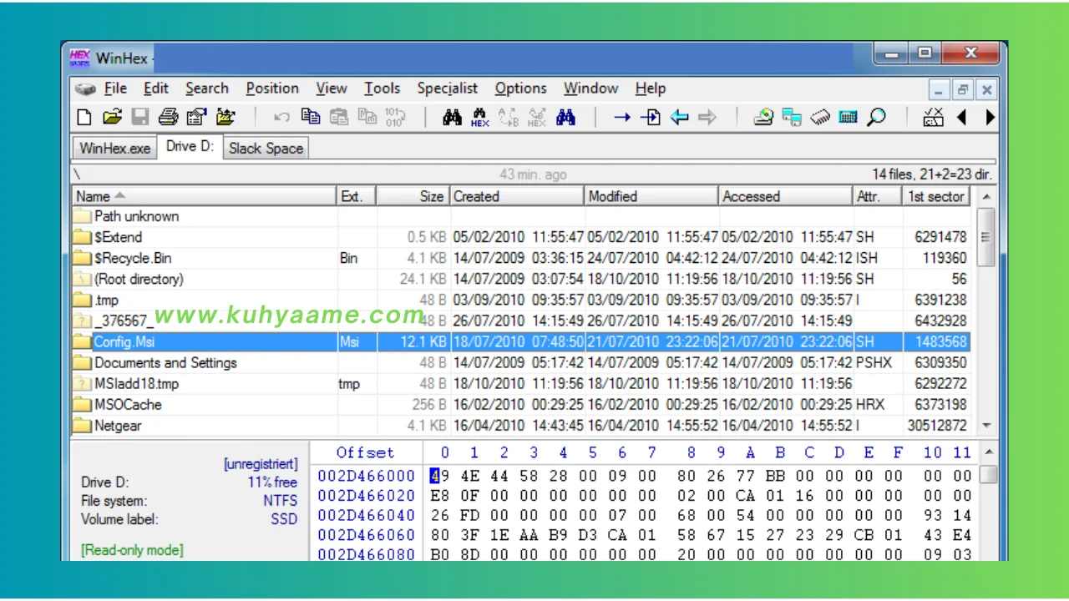Click the magnifier Analyze icon
1069x601 pixels.
[876, 118]
